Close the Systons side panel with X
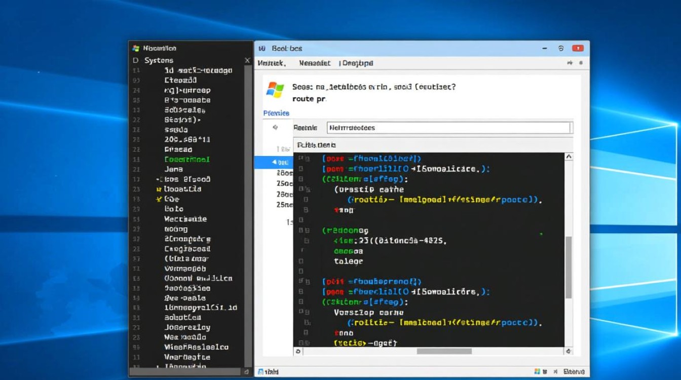Viewport: 681px width, 380px height. point(247,60)
